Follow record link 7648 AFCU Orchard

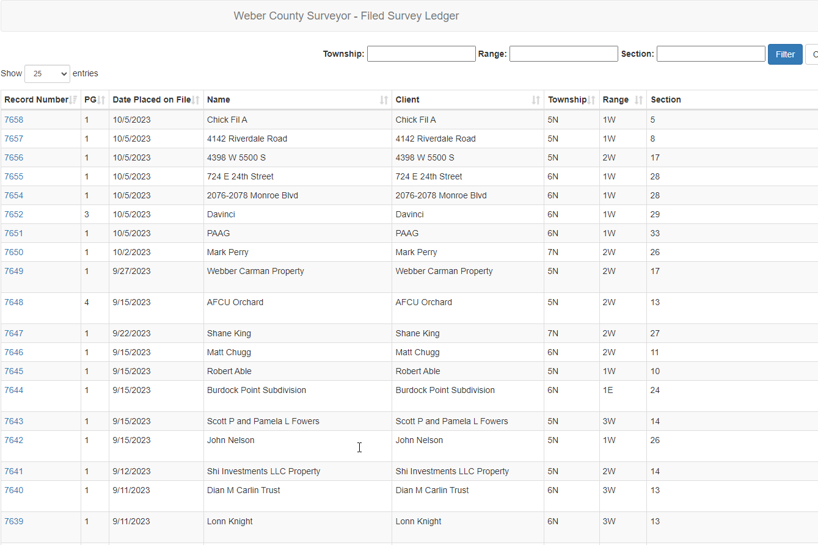point(13,302)
